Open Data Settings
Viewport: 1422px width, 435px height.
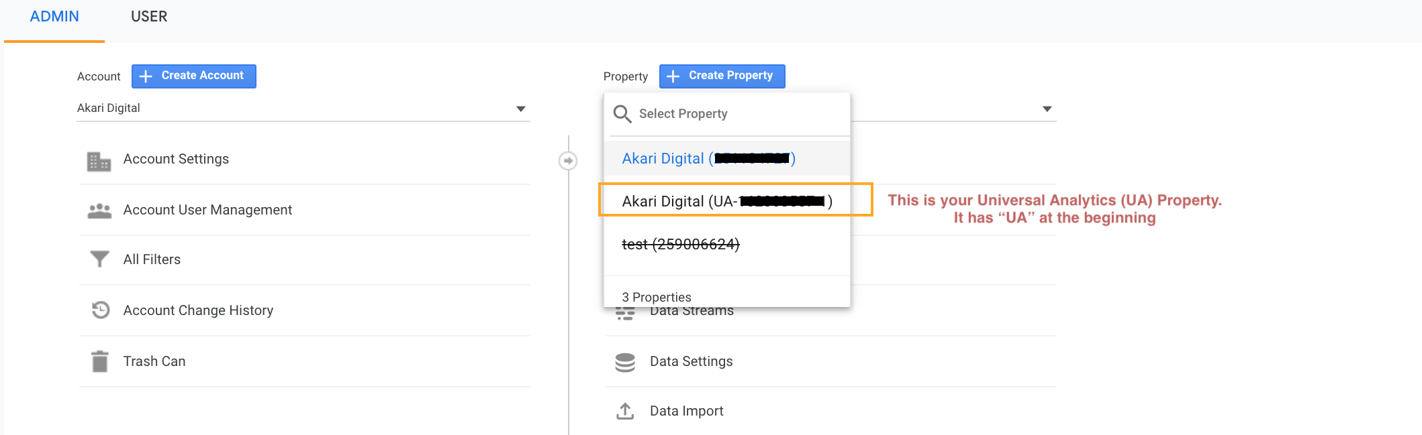[691, 362]
